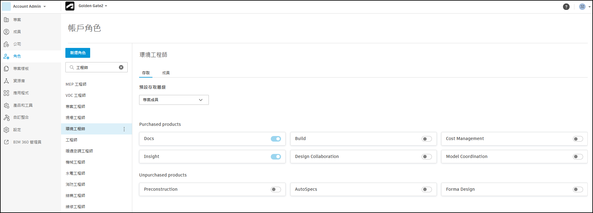This screenshot has height=213, width=593.
Task: Switch to the 成員 tab in role details
Action: (x=166, y=73)
